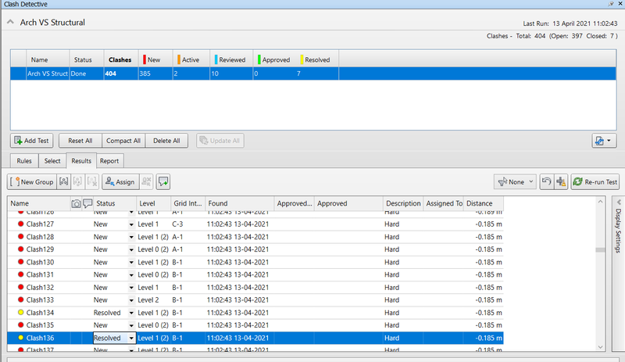
Task: Click the Group Selected Clashes icon
Action: pyautogui.click(x=64, y=181)
